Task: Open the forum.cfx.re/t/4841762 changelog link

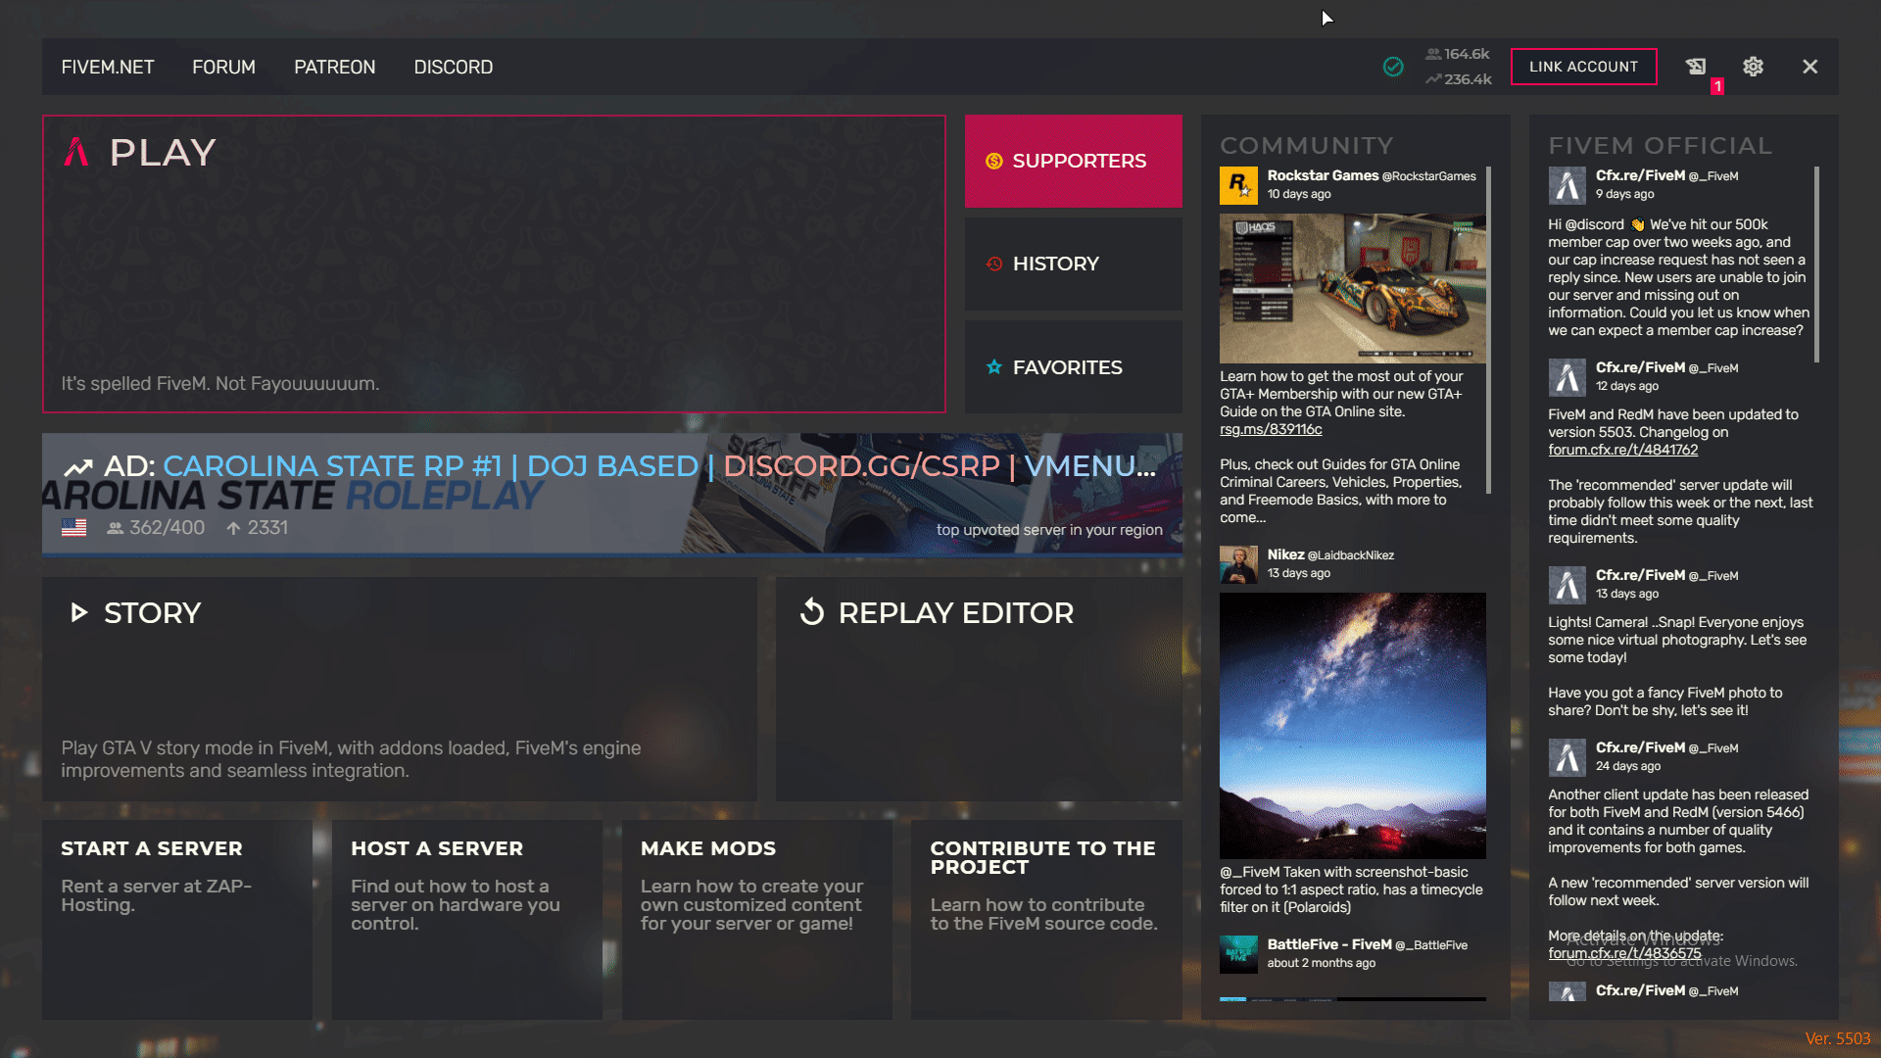Action: coord(1622,450)
